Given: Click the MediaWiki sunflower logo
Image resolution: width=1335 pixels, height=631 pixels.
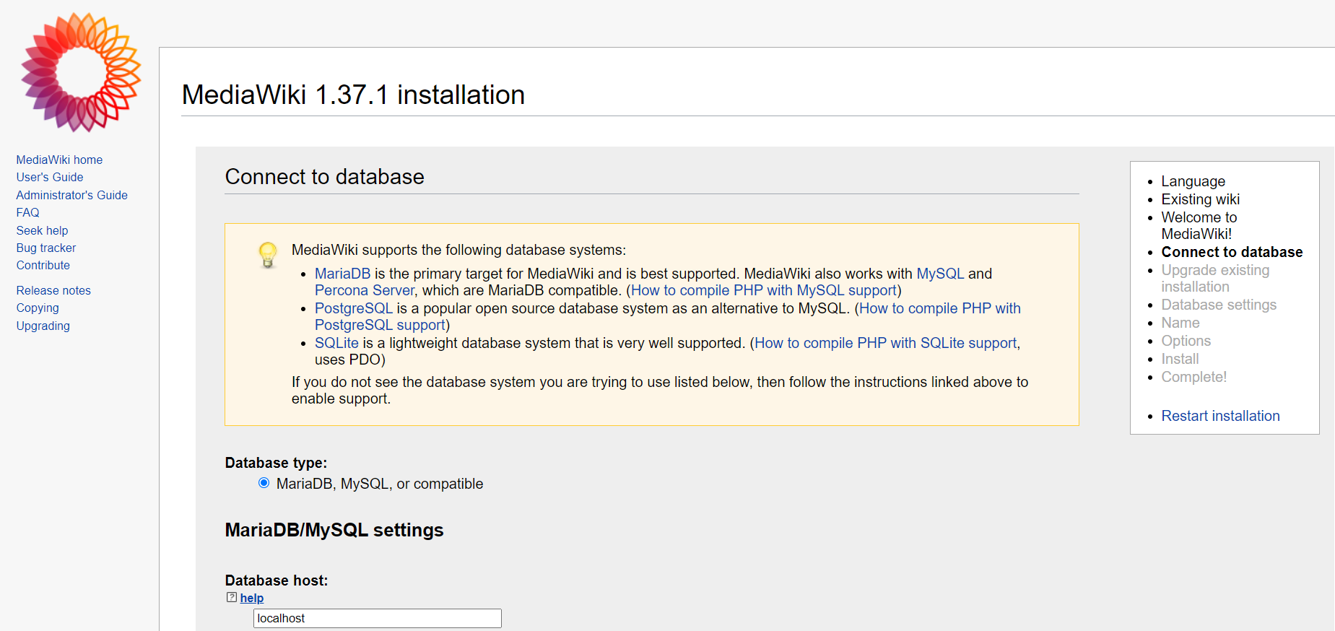Looking at the screenshot, I should [81, 72].
